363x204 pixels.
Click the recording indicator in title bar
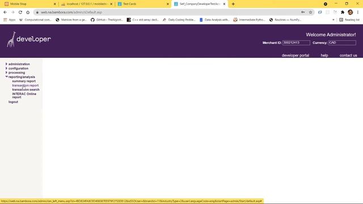pos(326,4)
